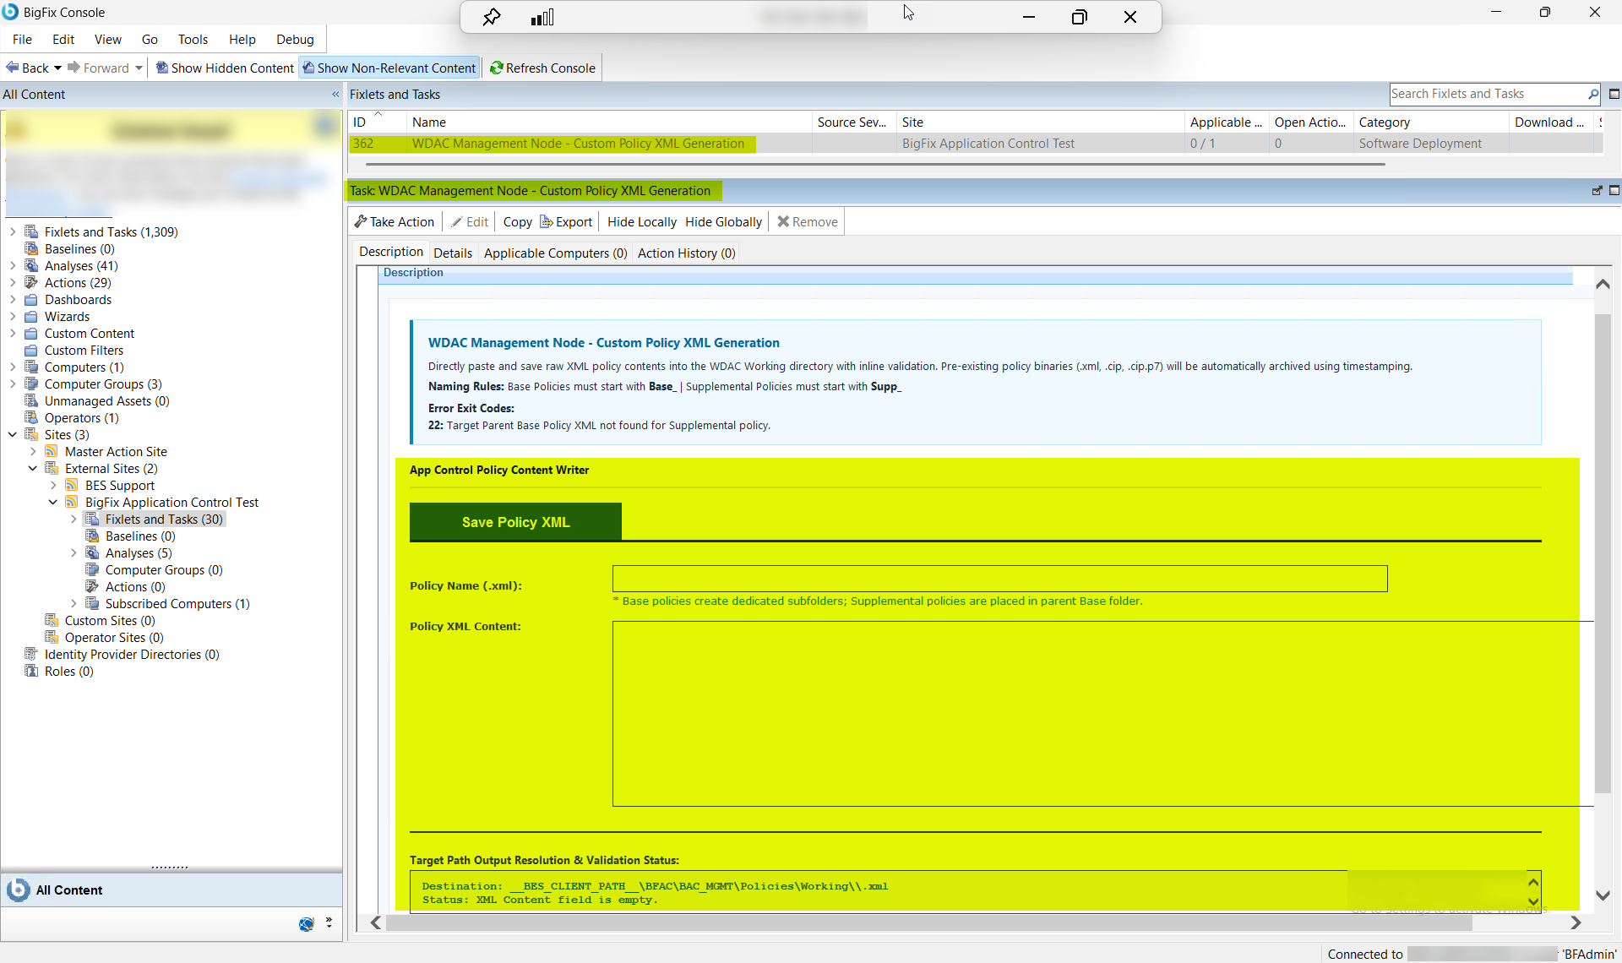This screenshot has height=963, width=1622.
Task: Open the Tools menu
Action: point(193,39)
